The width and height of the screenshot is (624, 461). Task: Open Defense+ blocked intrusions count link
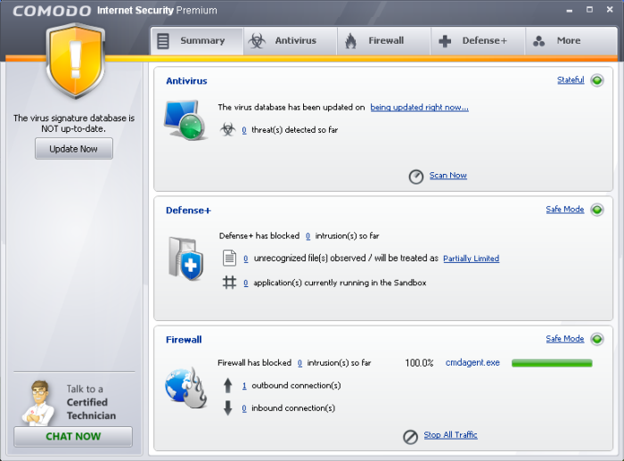(x=308, y=236)
